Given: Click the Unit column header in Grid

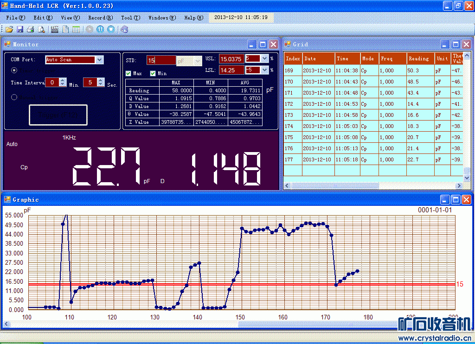Looking at the screenshot, I should click(x=442, y=58).
